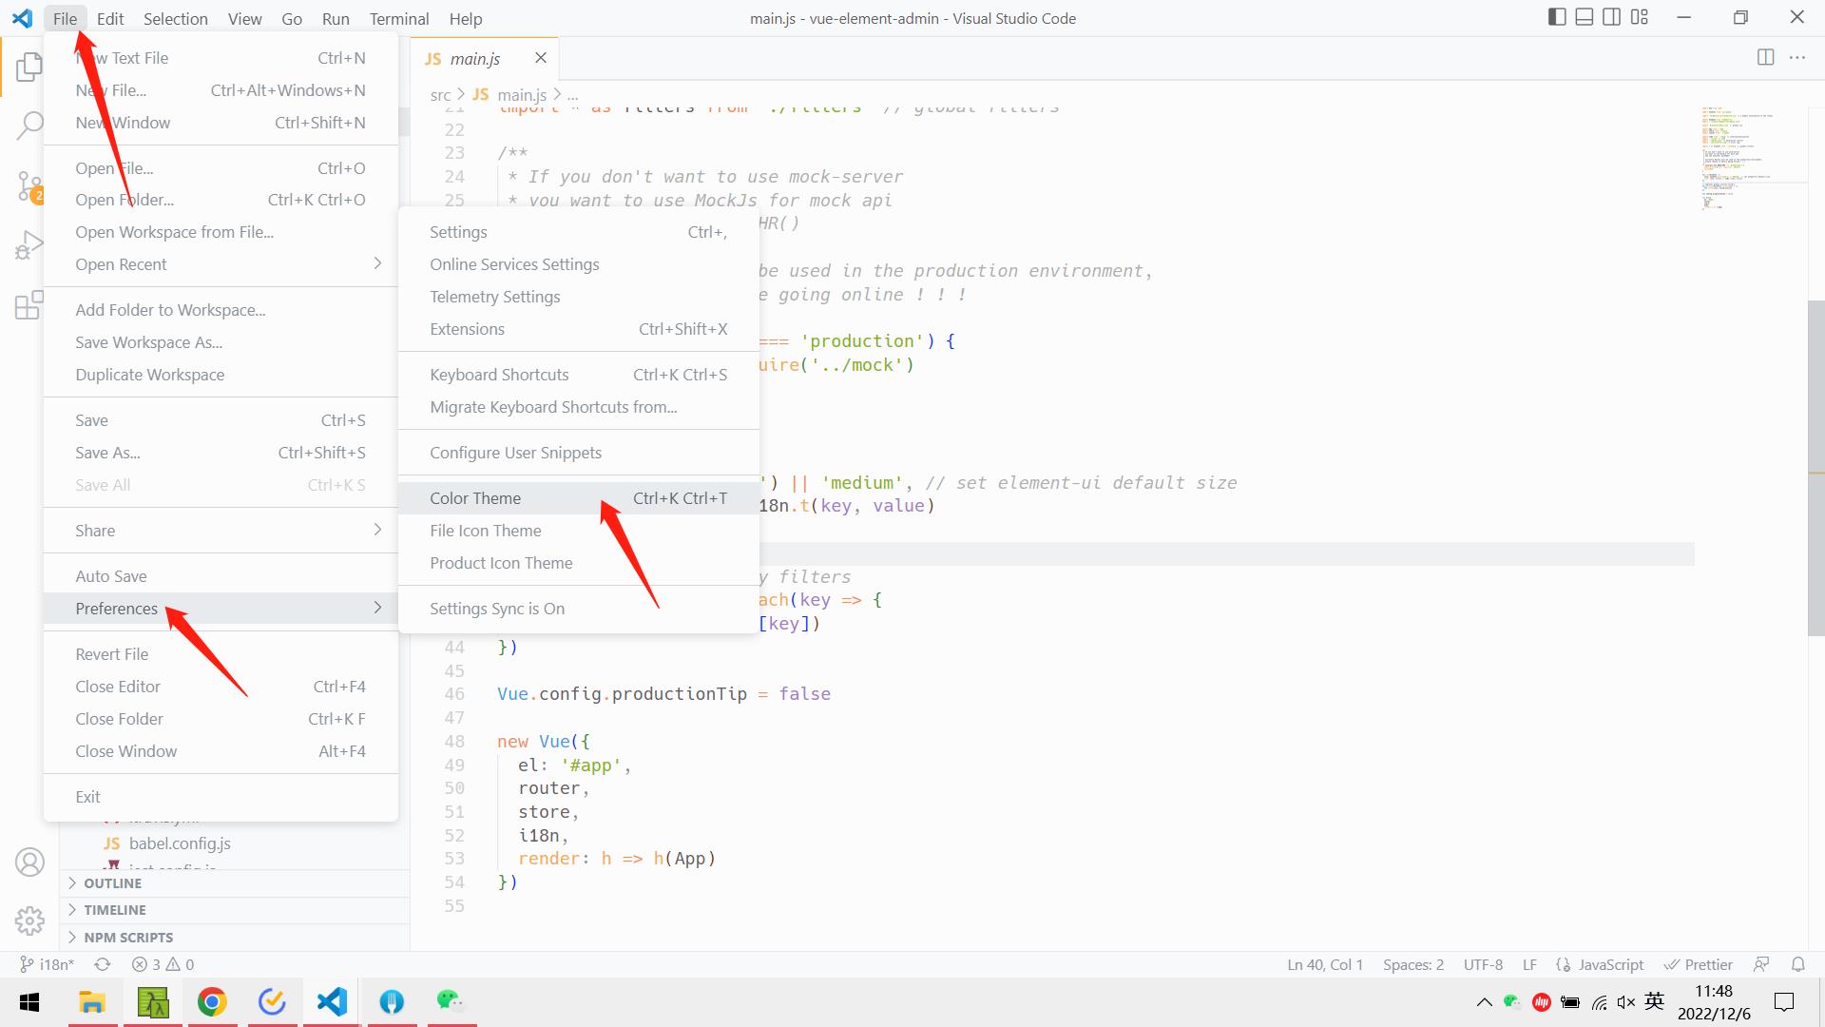Open the Search view icon
The image size is (1825, 1027).
[x=29, y=125]
